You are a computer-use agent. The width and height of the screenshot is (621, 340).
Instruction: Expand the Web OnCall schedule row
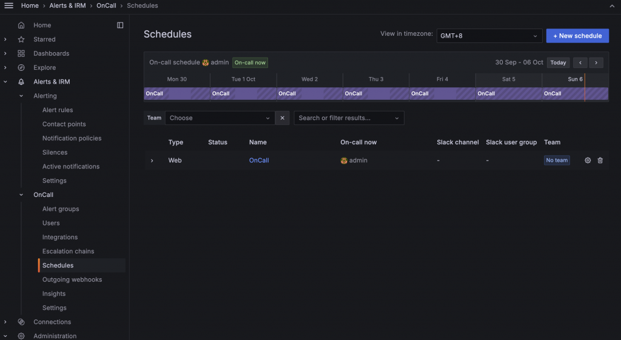[x=152, y=160]
